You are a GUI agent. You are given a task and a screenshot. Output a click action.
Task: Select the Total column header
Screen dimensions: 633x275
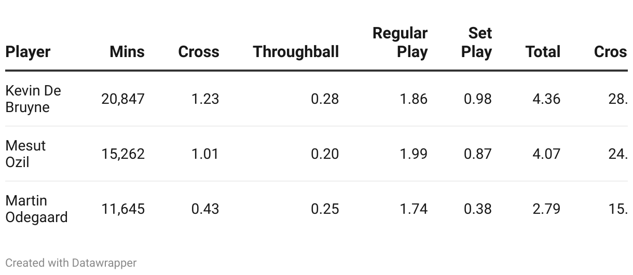pyautogui.click(x=543, y=52)
